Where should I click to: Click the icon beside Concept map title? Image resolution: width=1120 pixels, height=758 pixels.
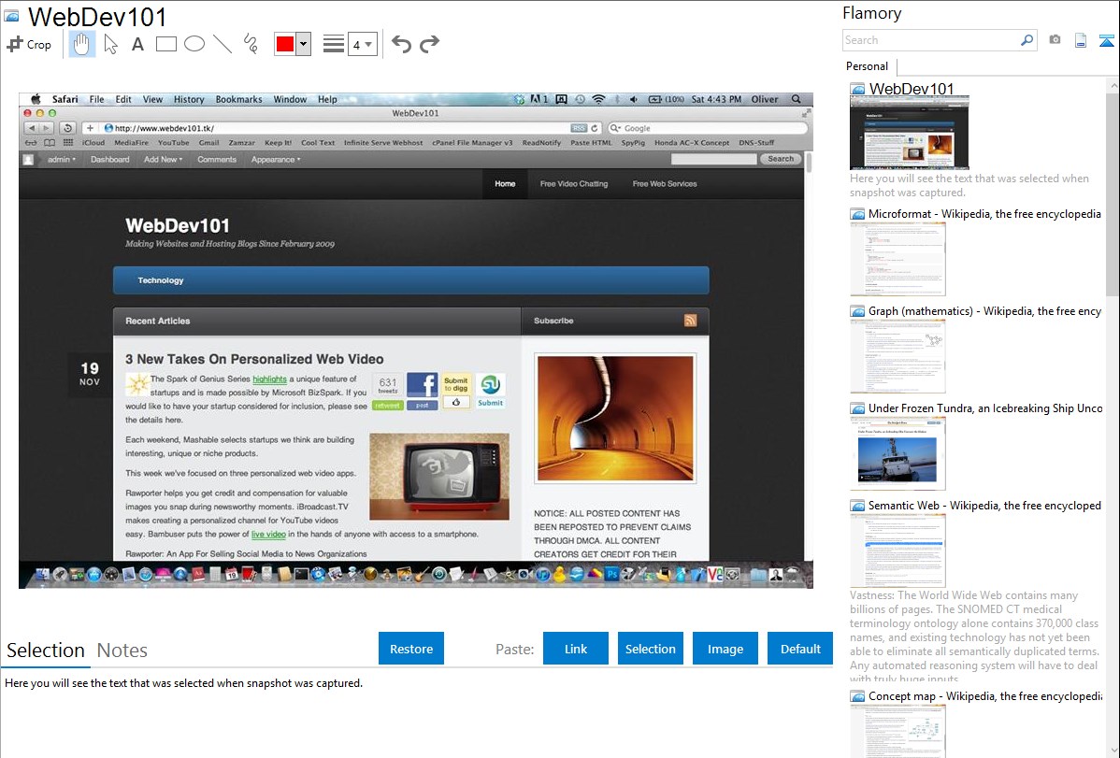[x=857, y=695]
